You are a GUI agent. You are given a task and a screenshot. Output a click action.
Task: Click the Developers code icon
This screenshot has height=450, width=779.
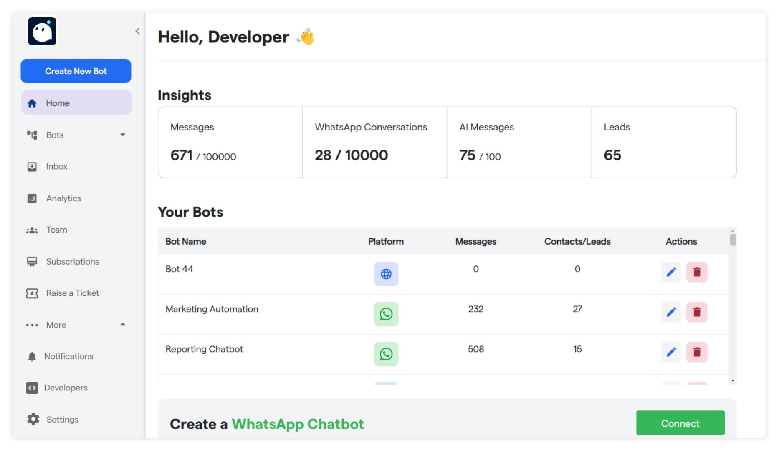[x=32, y=387]
